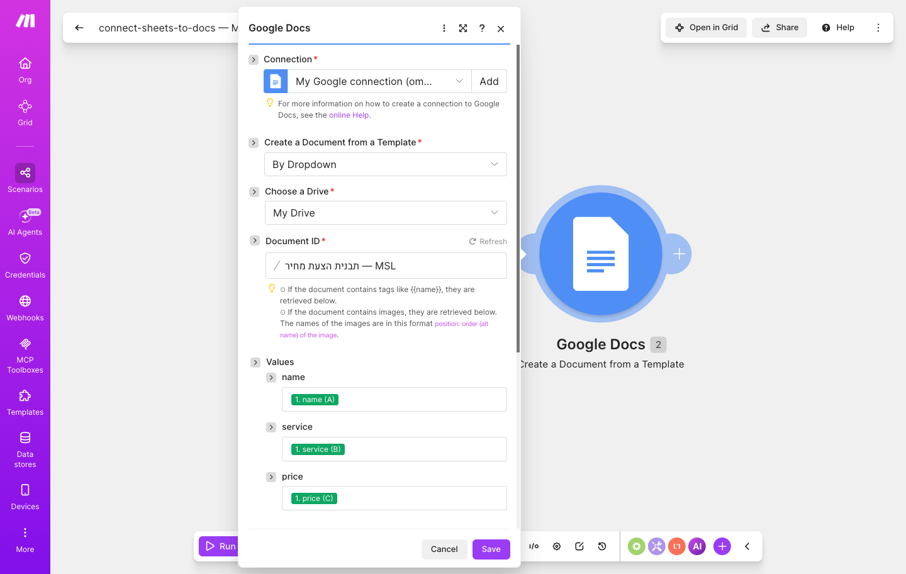Click purple plus favorites button
Image resolution: width=906 pixels, height=574 pixels.
click(722, 546)
